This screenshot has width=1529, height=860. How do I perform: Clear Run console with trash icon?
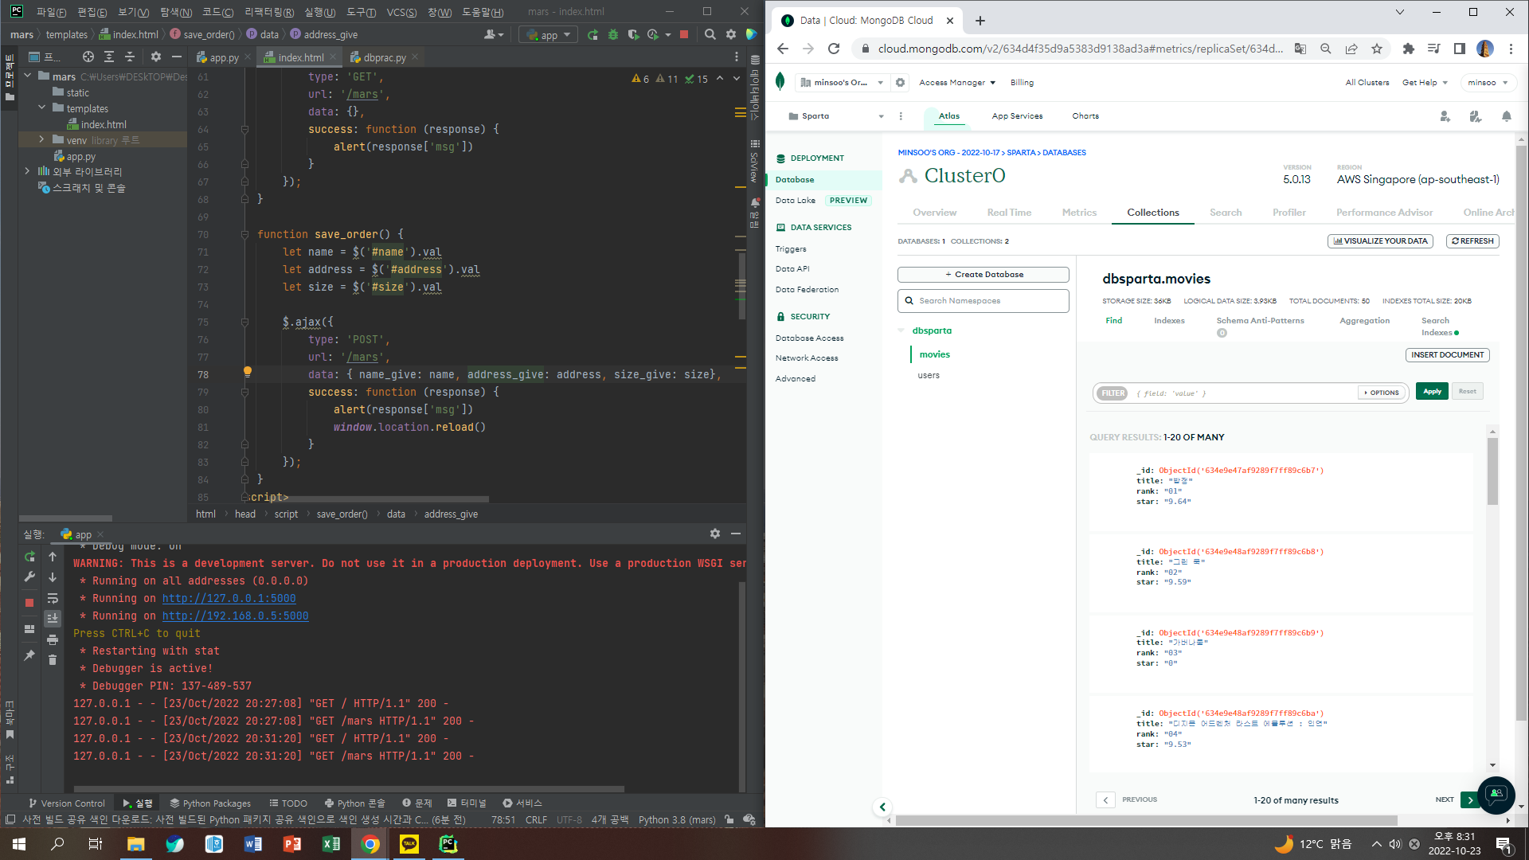pos(53,659)
